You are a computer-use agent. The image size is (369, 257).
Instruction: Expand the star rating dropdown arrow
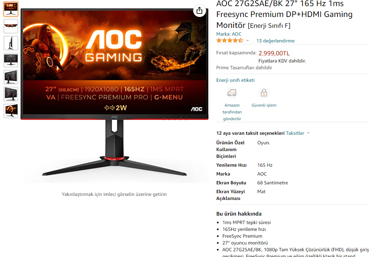click(247, 40)
